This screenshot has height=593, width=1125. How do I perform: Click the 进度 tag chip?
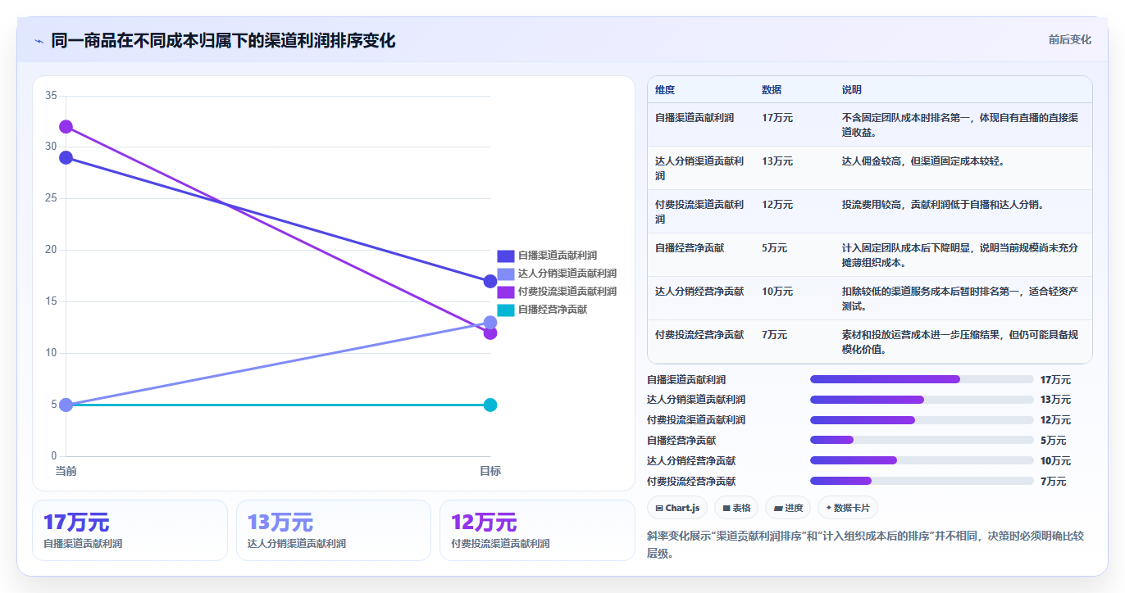(787, 508)
